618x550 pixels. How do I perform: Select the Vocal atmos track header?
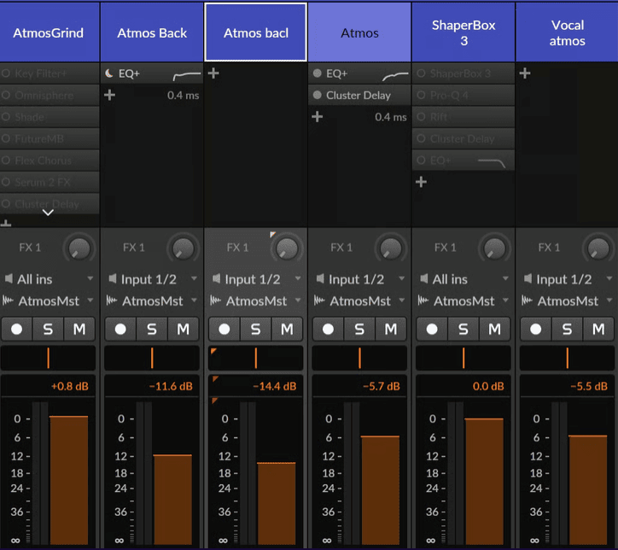point(567,32)
